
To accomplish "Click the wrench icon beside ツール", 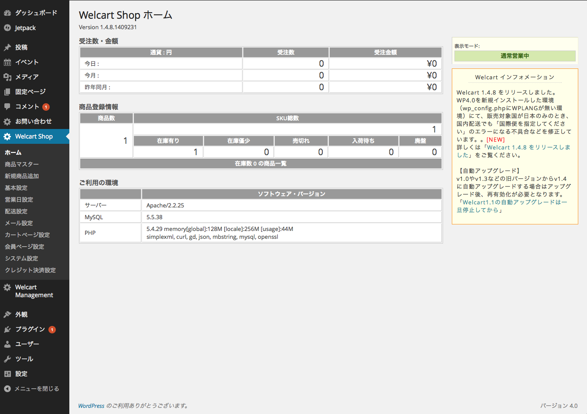I will (7, 359).
